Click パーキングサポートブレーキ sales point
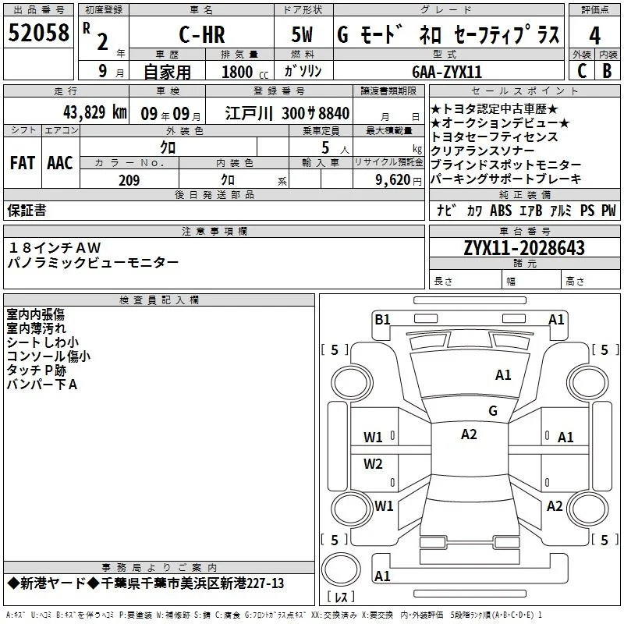This screenshot has height=624, width=624. point(506,179)
